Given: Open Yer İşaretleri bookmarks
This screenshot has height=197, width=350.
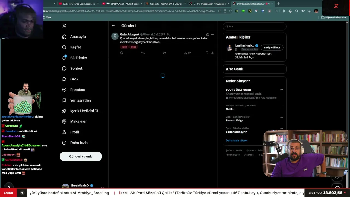Looking at the screenshot, I should [x=77, y=100].
